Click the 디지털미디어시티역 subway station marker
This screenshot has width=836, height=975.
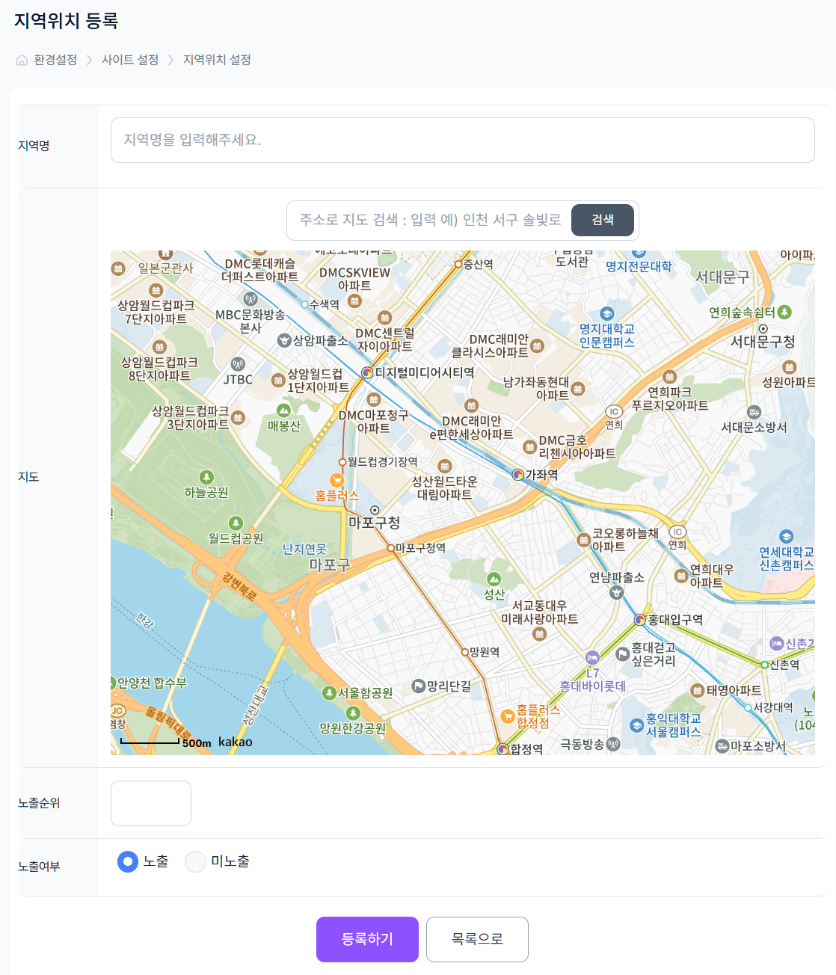367,372
